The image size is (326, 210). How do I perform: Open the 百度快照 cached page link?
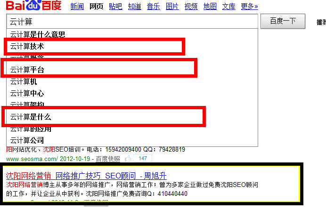coord(108,159)
